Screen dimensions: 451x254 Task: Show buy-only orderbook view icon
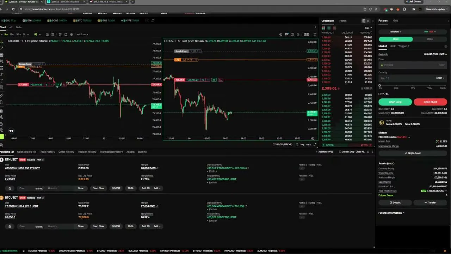pyautogui.click(x=329, y=28)
